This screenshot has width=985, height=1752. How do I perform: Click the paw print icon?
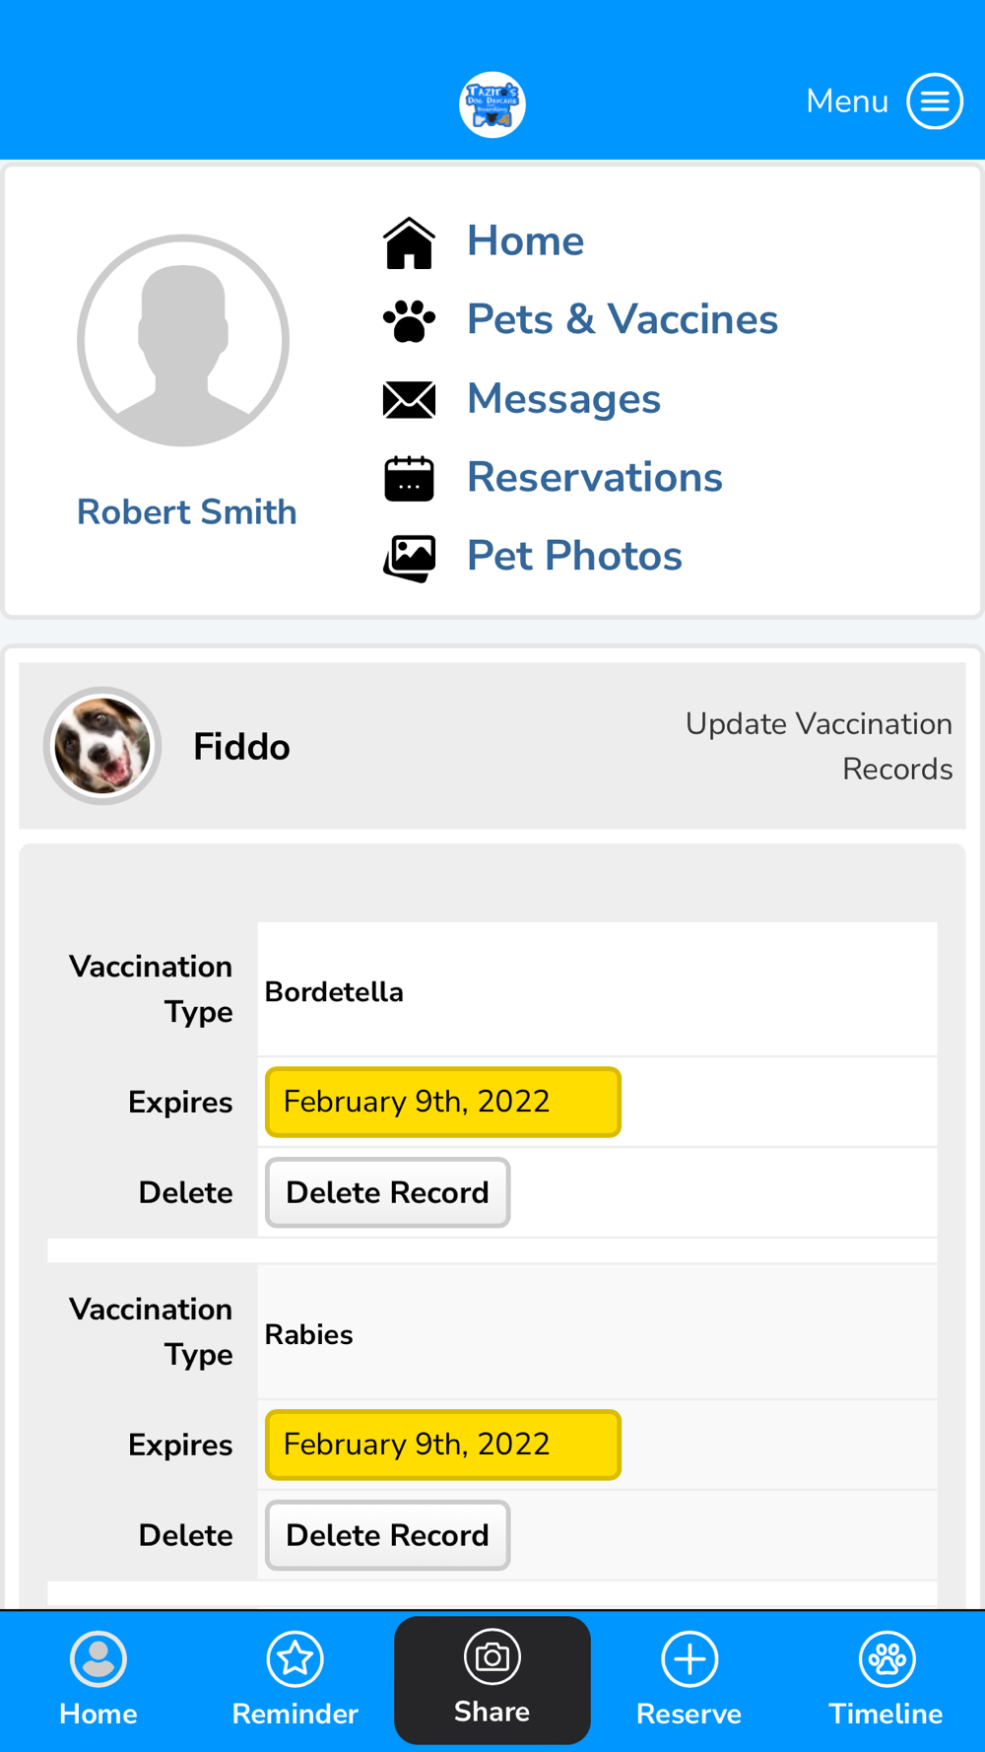(x=409, y=320)
